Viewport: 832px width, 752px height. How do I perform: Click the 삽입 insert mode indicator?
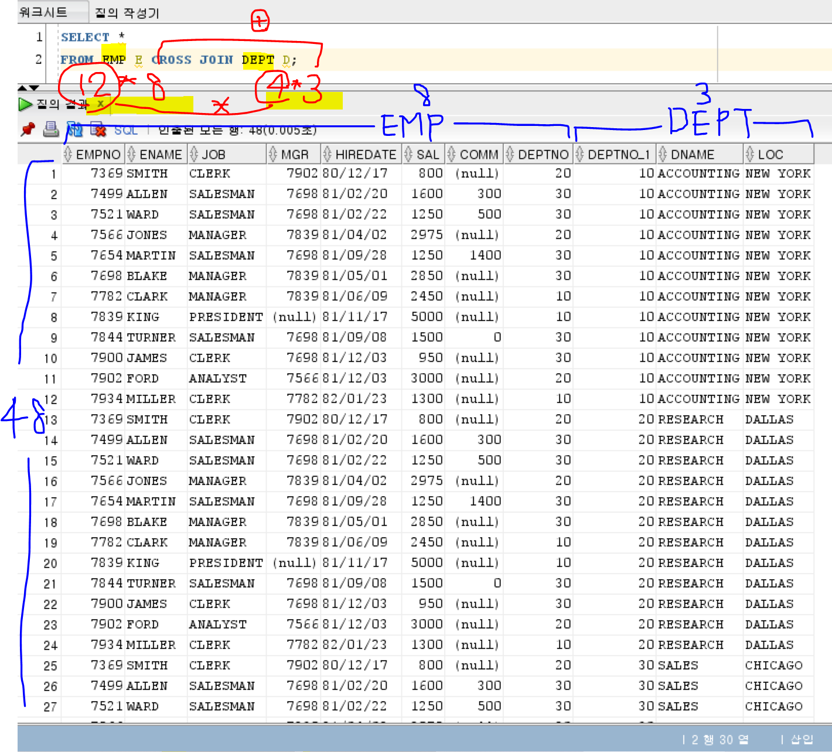pyautogui.click(x=802, y=740)
